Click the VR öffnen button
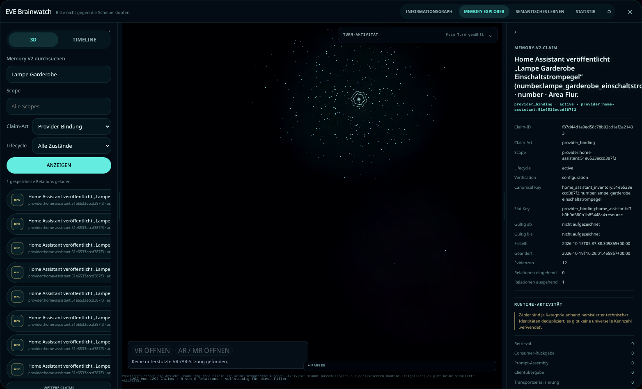The width and height of the screenshot is (642, 389). click(x=152, y=350)
